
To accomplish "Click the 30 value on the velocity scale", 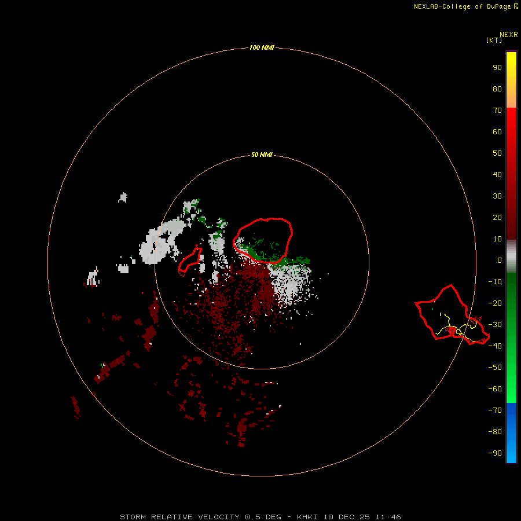I will (x=497, y=196).
